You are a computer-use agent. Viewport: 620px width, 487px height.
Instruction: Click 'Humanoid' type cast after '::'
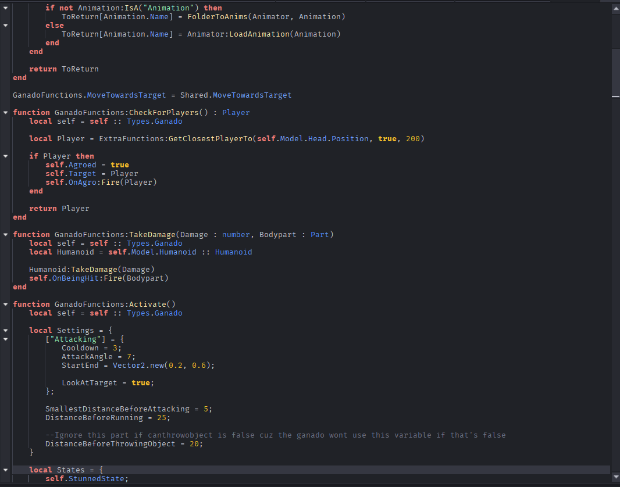click(x=234, y=252)
